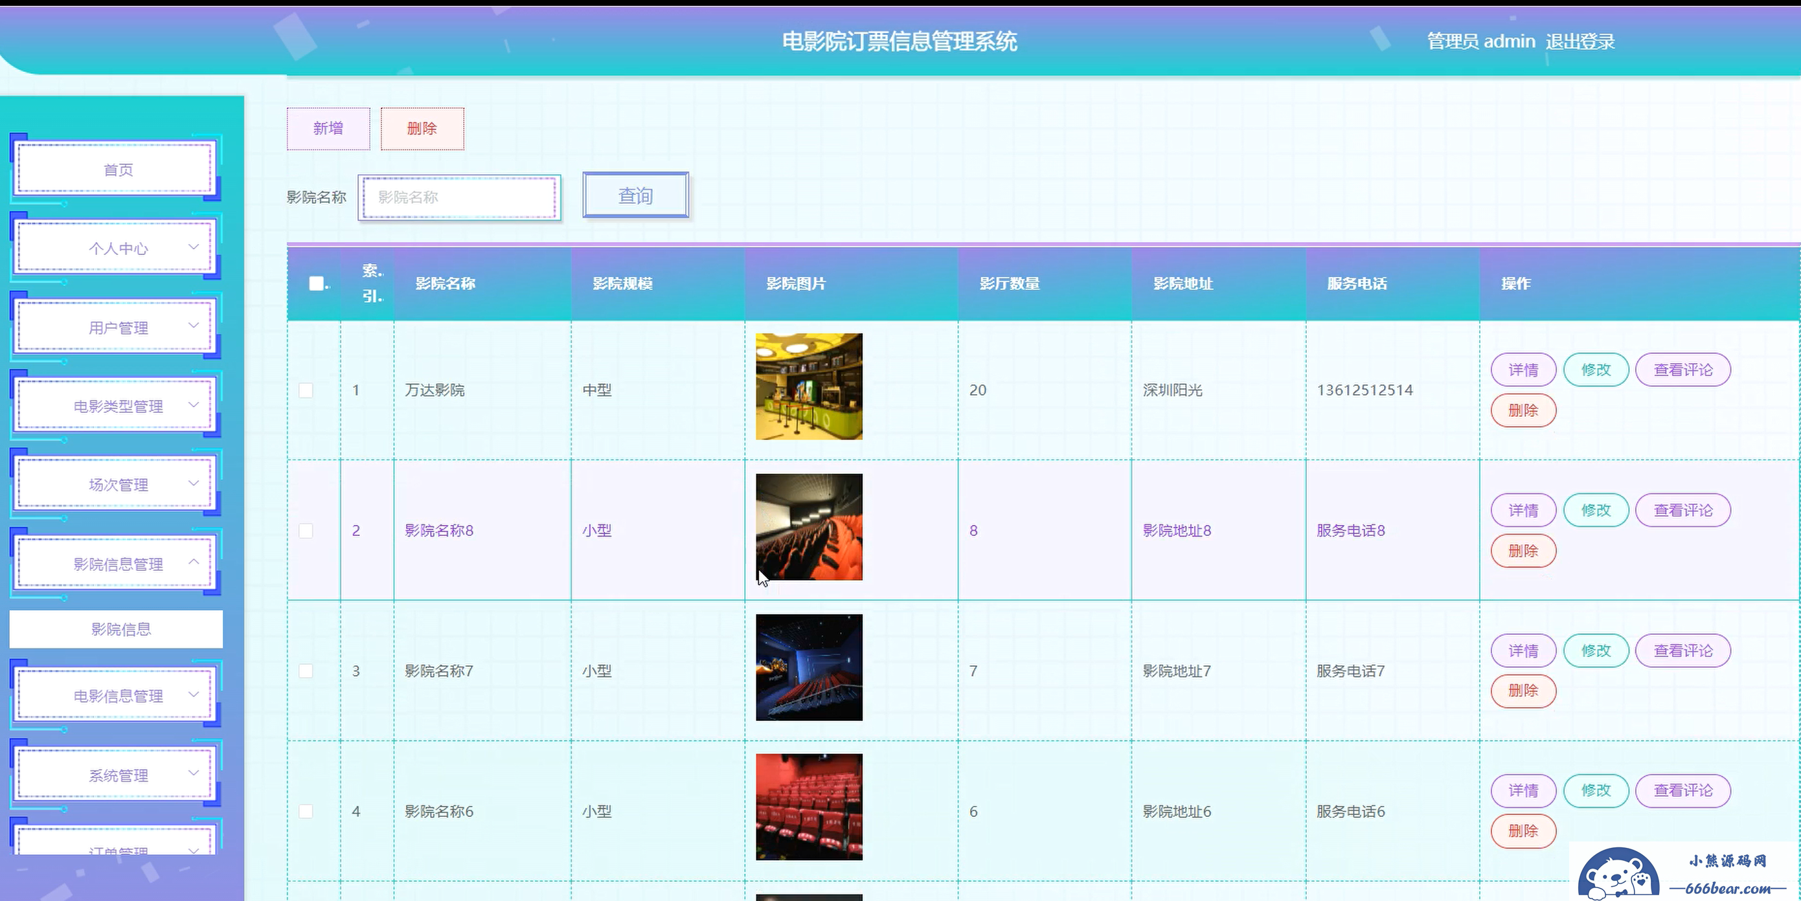Click the 查询 search button
This screenshot has height=901, width=1801.
(x=635, y=195)
